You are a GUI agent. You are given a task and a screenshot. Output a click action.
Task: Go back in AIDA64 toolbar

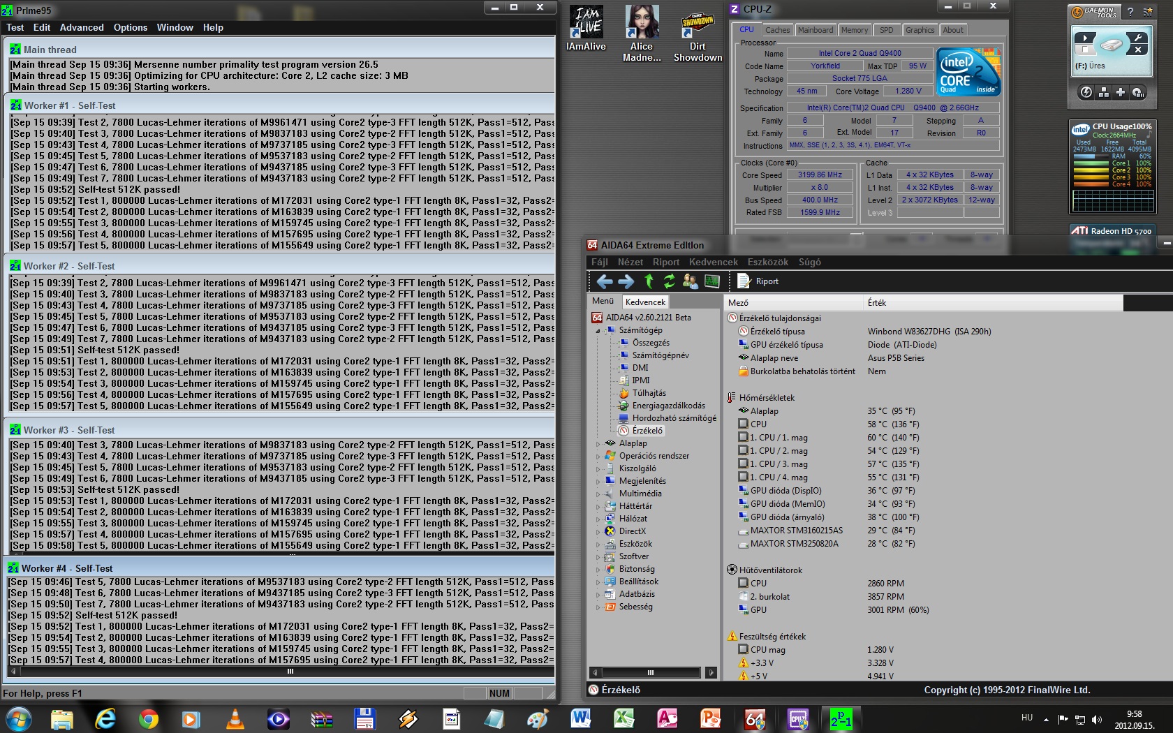[605, 281]
